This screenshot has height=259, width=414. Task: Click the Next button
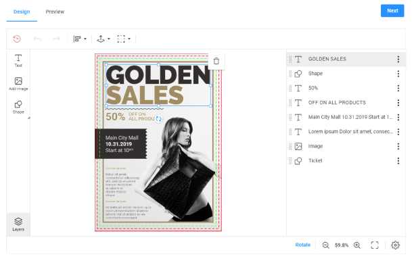[x=392, y=11]
